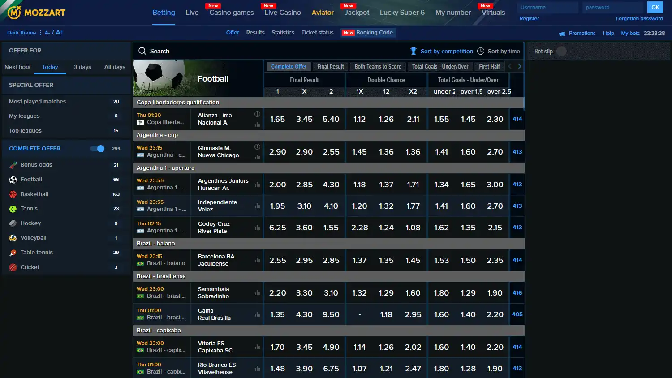
Task: Click the Tennis ball icon
Action: [x=13, y=209]
